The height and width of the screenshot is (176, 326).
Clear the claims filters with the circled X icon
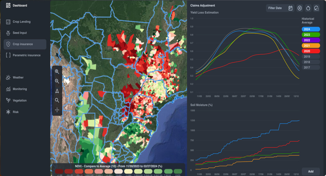pos(300,8)
